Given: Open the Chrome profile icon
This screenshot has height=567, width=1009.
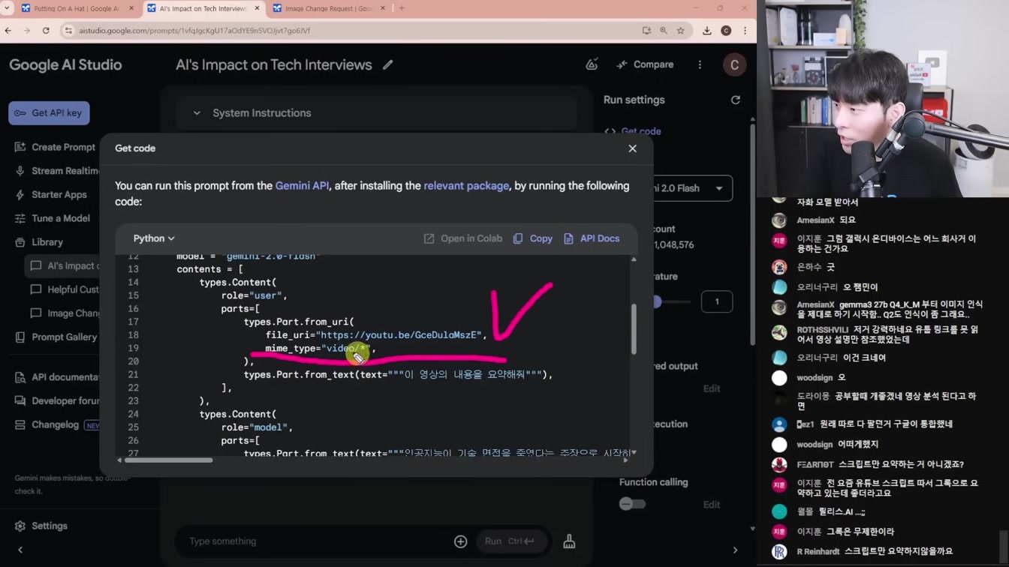Looking at the screenshot, I should pyautogui.click(x=726, y=31).
